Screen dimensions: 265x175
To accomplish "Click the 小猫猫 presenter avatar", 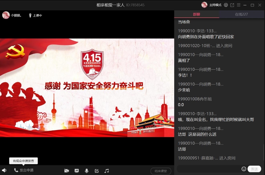I will coord(6,15).
